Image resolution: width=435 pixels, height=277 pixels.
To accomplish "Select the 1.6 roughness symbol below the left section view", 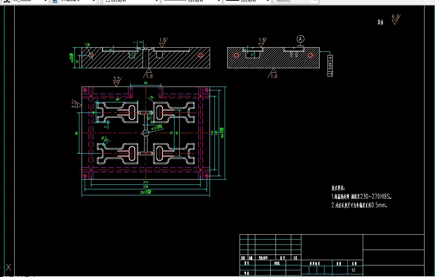I will 148,73.
